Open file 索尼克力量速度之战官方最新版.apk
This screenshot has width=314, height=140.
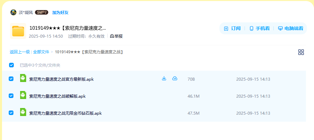pos(61,79)
